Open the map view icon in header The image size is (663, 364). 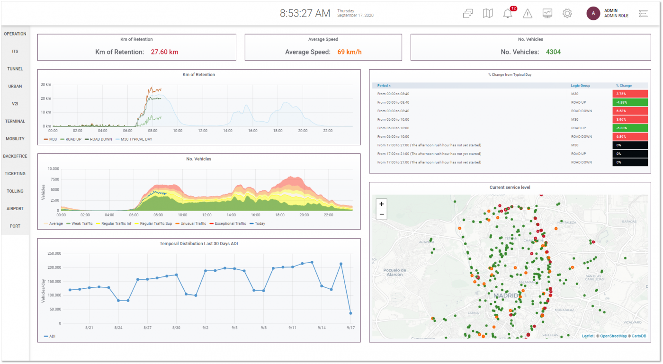[488, 13]
